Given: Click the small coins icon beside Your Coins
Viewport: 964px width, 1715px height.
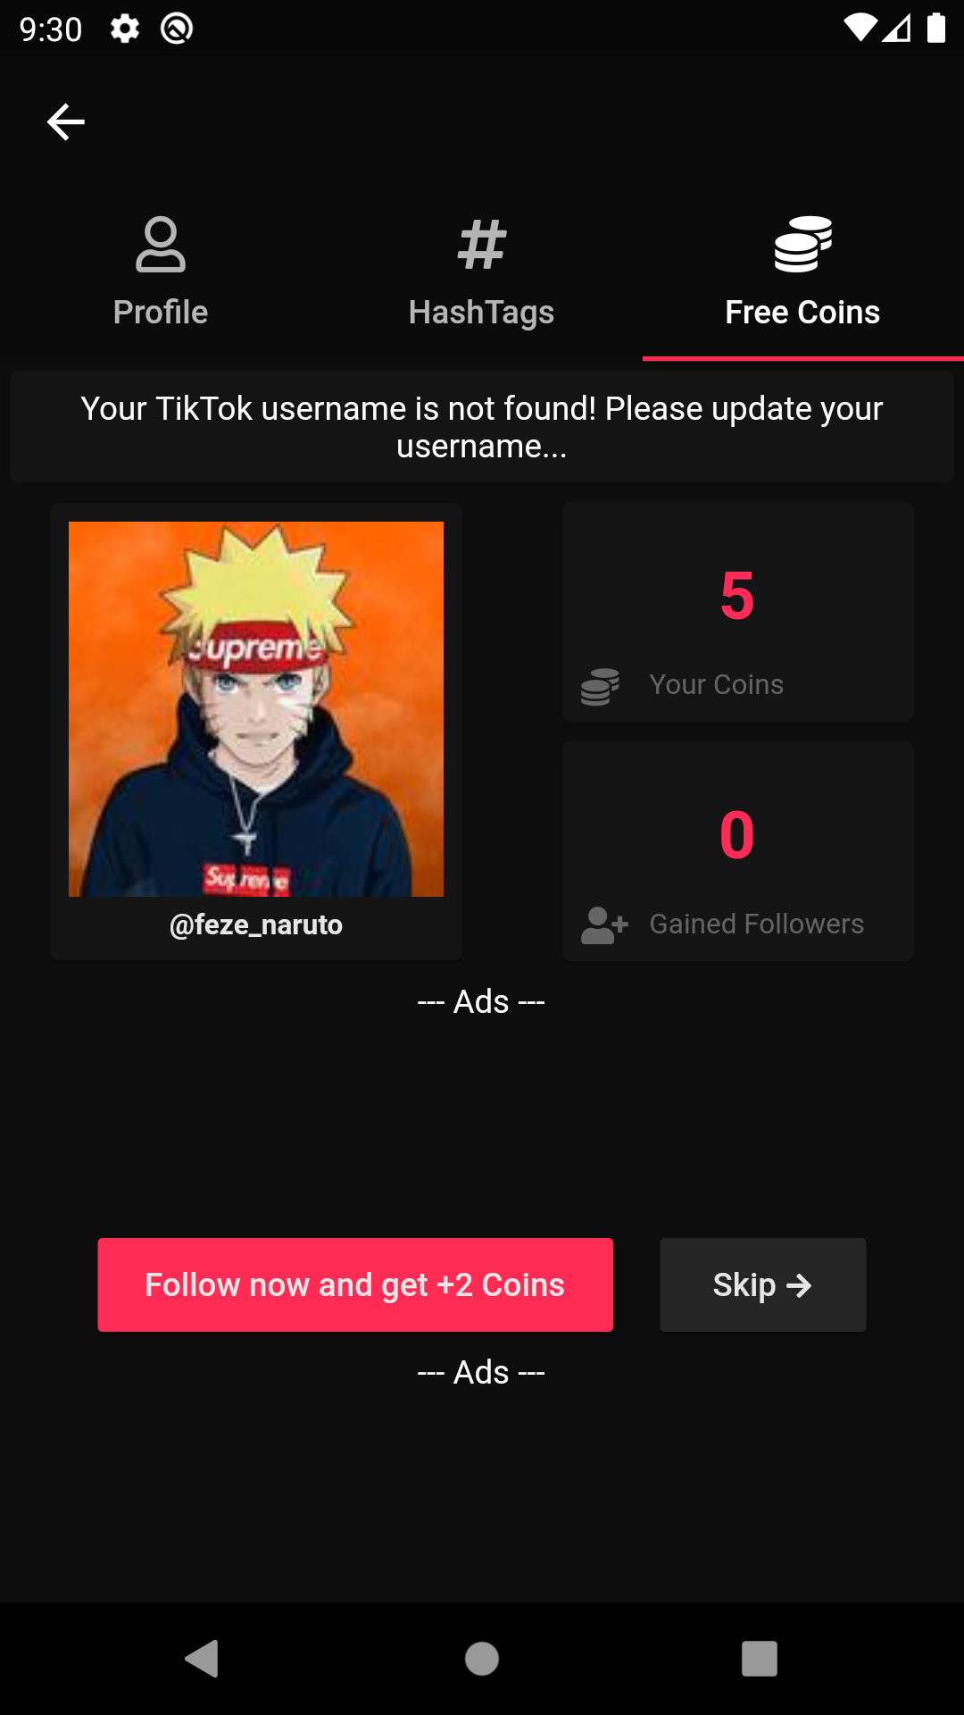Looking at the screenshot, I should tap(600, 686).
